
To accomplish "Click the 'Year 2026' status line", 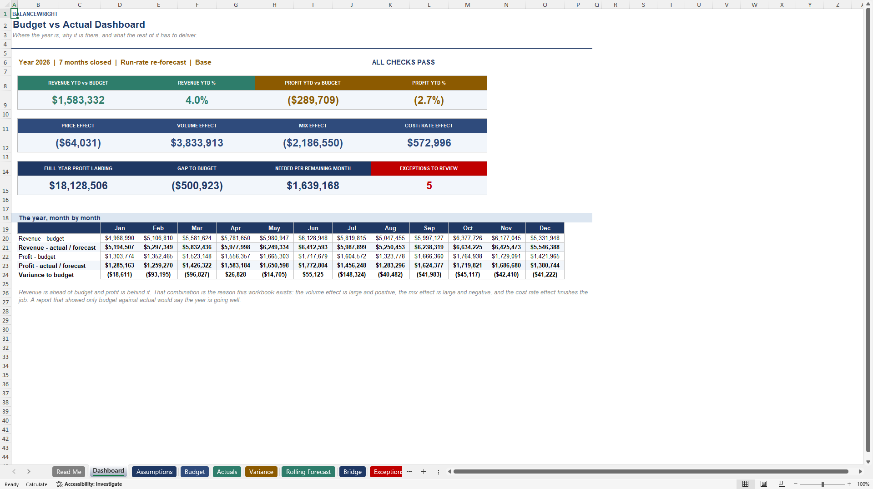I will 115,62.
